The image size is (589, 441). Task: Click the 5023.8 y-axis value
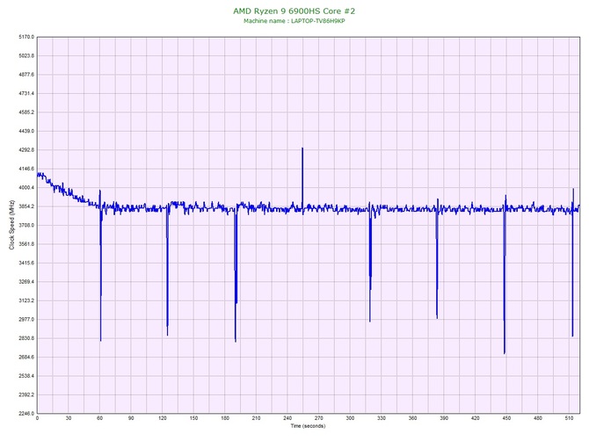26,56
